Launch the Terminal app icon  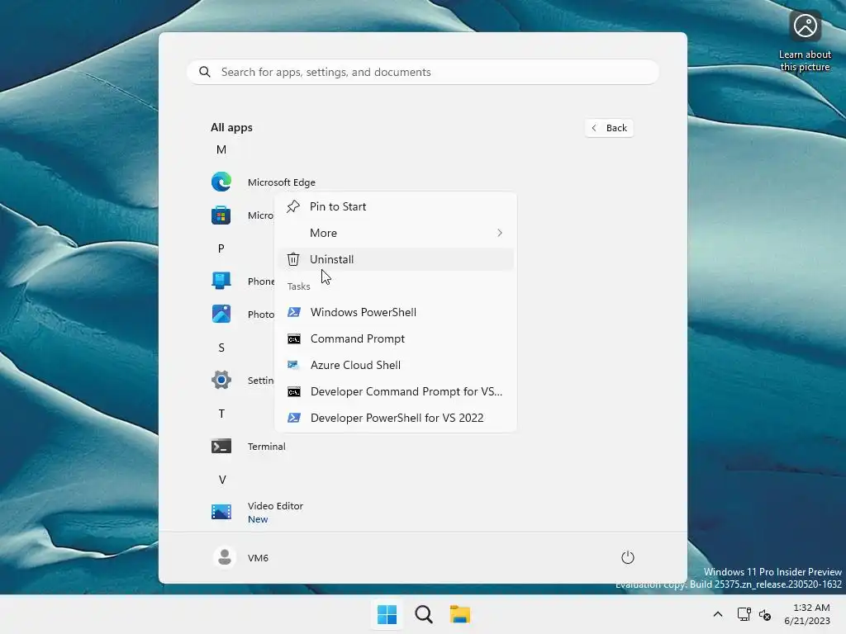pos(221,447)
